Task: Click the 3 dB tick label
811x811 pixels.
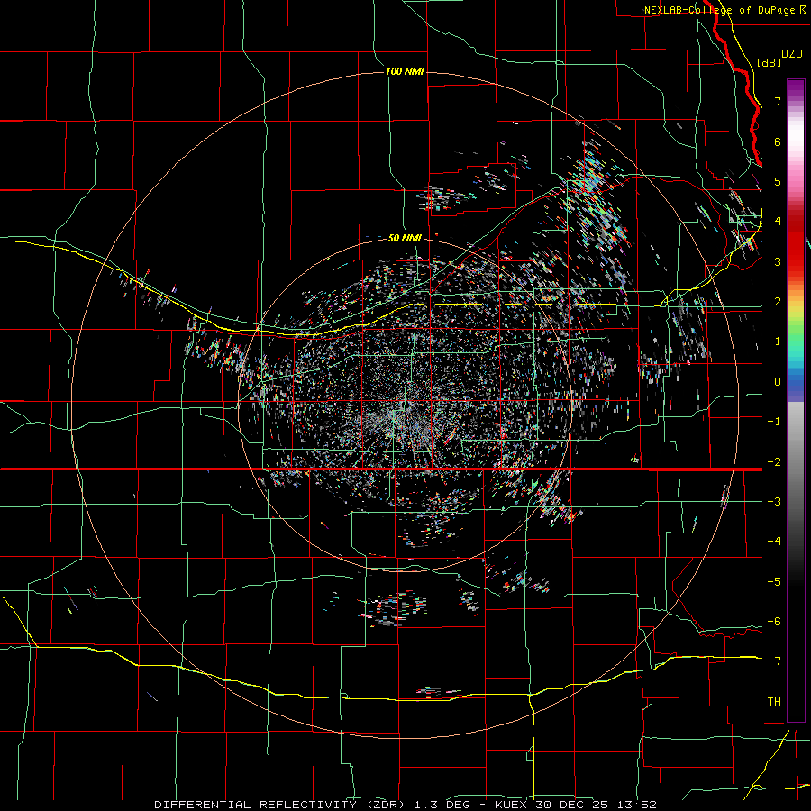Action: pos(778,261)
